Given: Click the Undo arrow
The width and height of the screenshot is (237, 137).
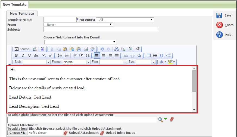Looking at the screenshot, I should point(102,49).
